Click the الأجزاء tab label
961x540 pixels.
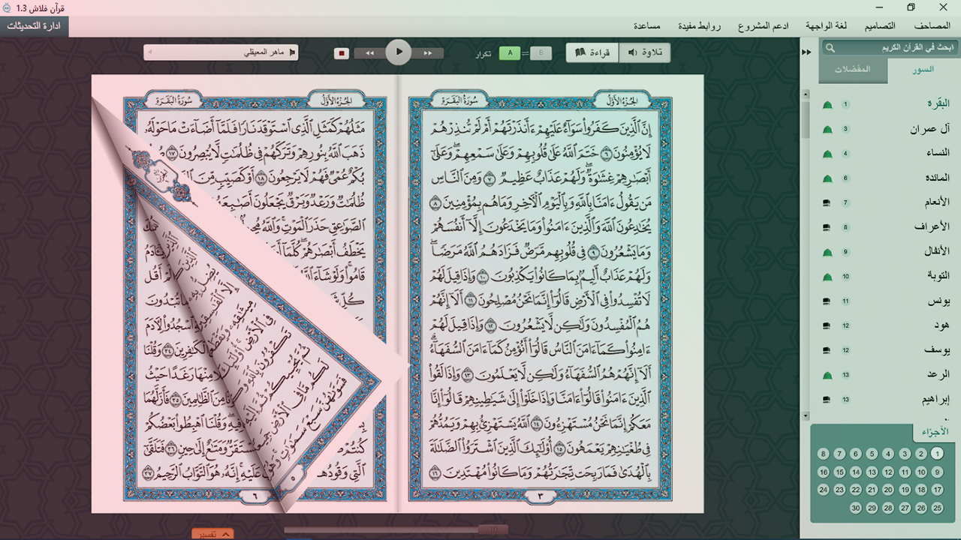click(x=935, y=432)
